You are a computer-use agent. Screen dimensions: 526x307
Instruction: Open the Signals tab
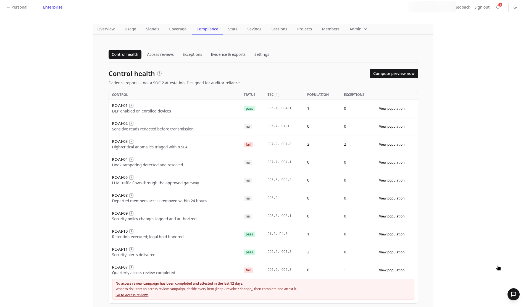click(152, 29)
